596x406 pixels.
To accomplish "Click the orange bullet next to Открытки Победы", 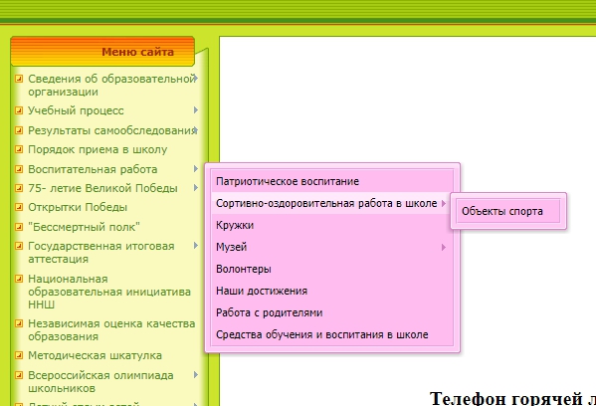I will tap(19, 207).
